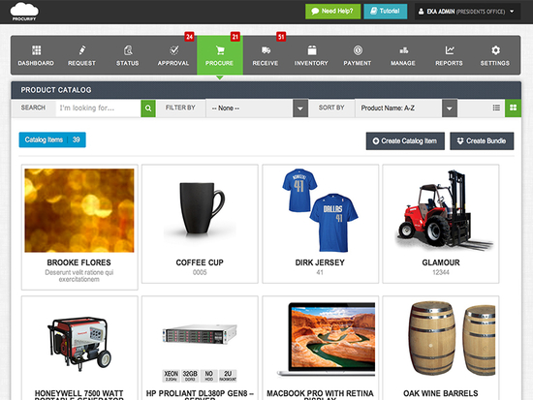The height and width of the screenshot is (400, 533).
Task: Open the Dashboard grid icon
Action: tap(36, 50)
